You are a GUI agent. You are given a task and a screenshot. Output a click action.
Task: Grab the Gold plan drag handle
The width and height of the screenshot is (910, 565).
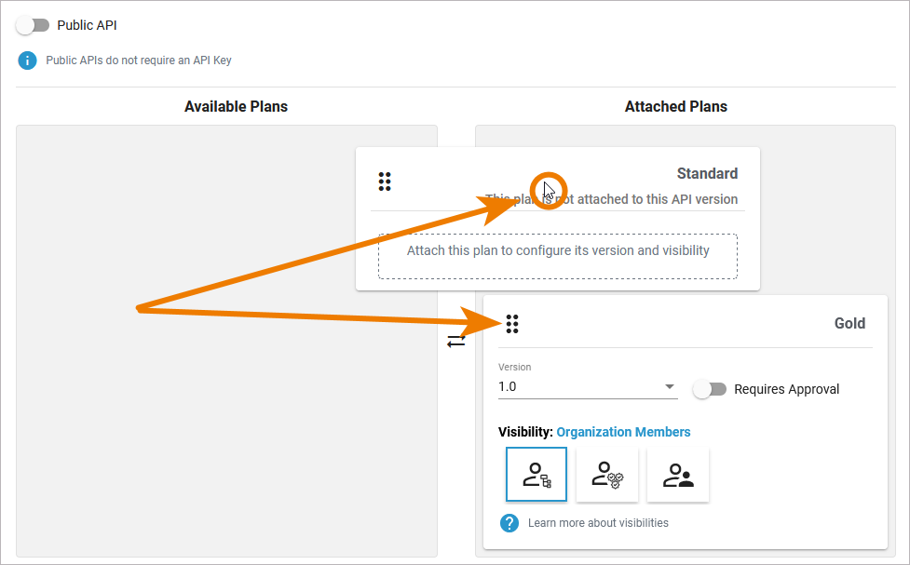512,324
